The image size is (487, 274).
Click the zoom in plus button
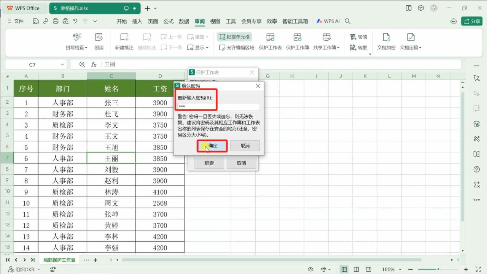[x=466, y=269]
